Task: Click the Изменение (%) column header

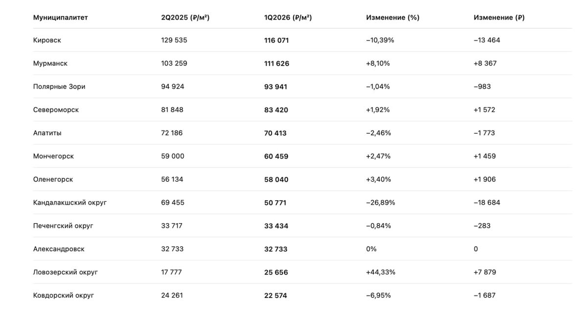Action: pos(393,18)
